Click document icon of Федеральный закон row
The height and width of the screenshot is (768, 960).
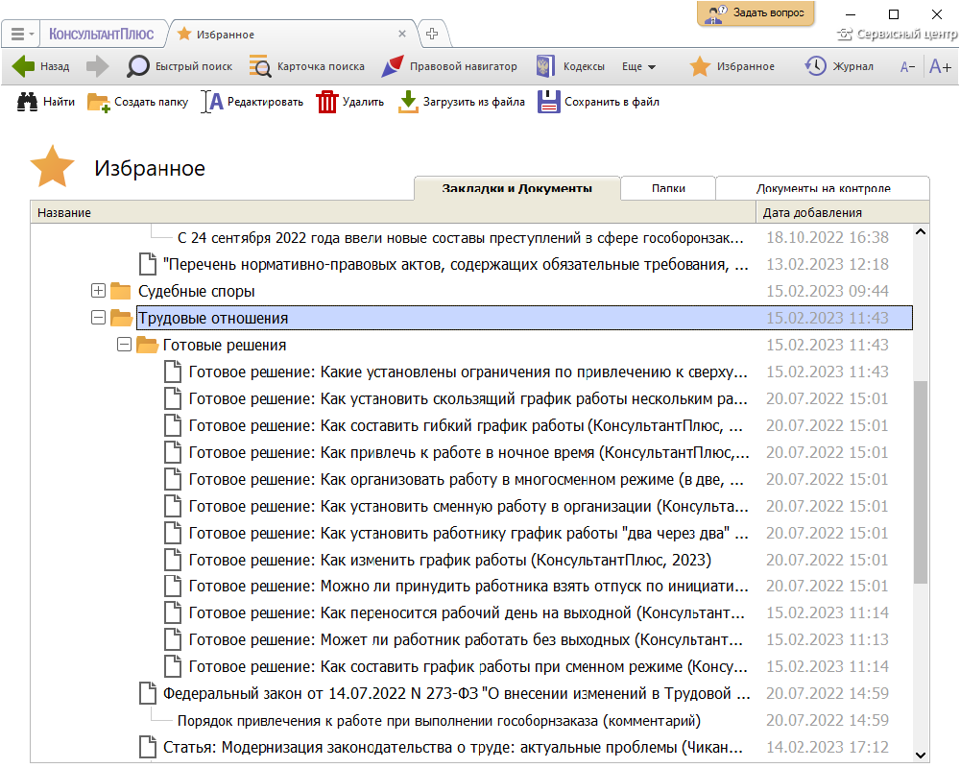click(x=148, y=693)
